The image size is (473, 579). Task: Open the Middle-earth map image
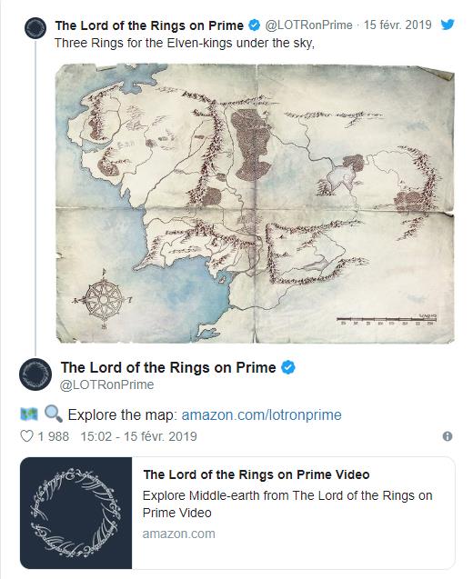tap(255, 204)
